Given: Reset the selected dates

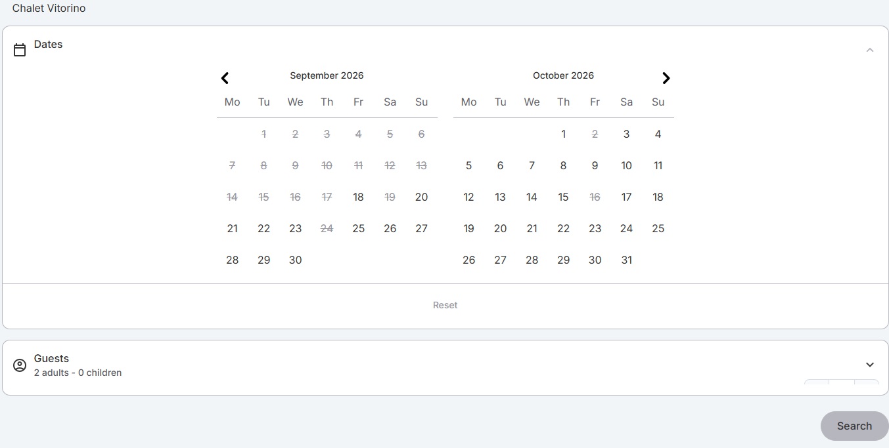Looking at the screenshot, I should pyautogui.click(x=445, y=305).
